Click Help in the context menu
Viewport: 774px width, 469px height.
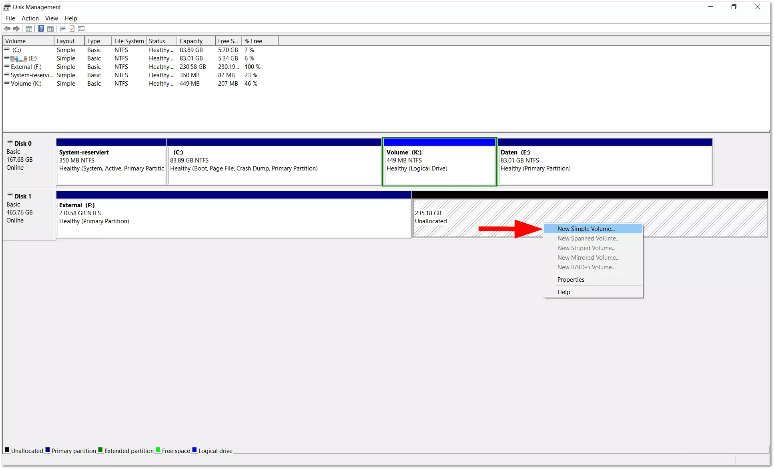point(563,292)
